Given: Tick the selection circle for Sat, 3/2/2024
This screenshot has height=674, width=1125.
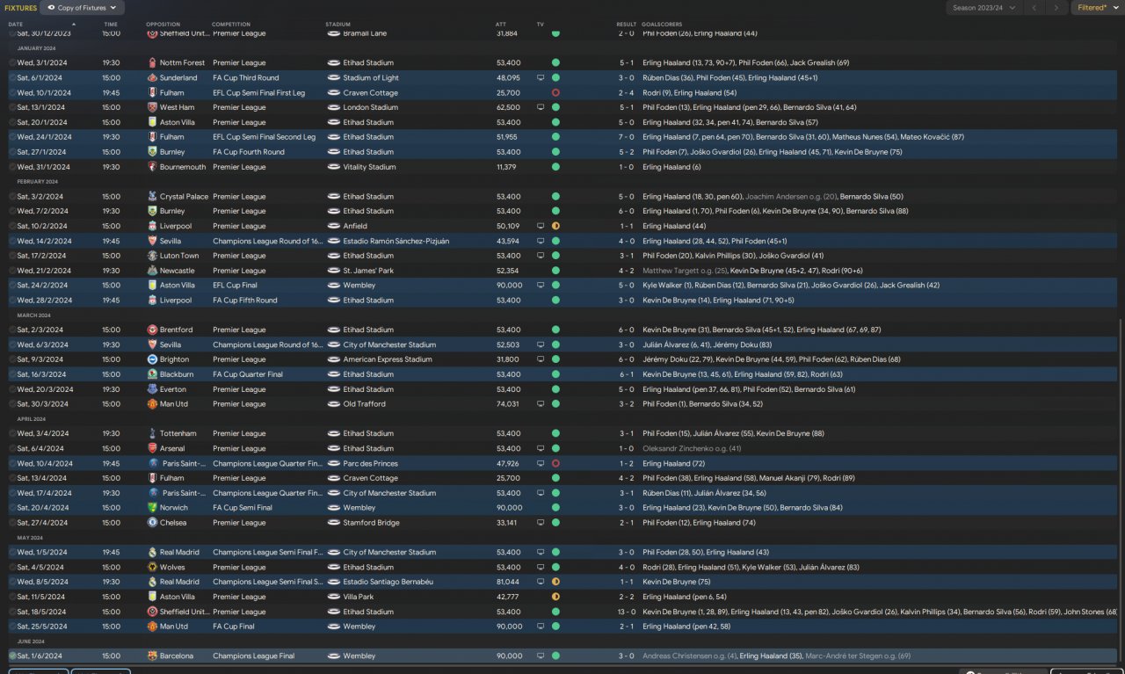Looking at the screenshot, I should pos(12,197).
